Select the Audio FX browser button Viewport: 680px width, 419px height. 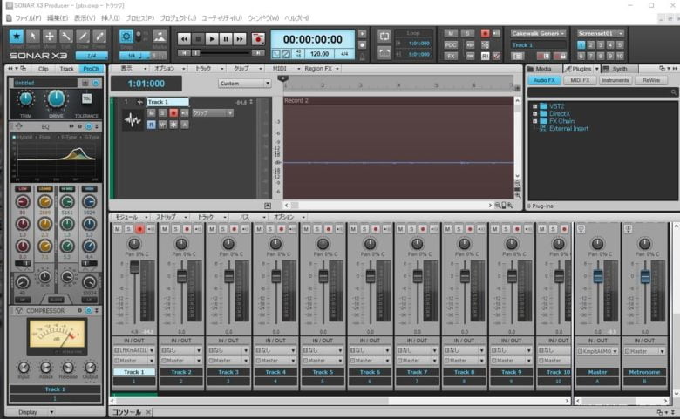click(544, 80)
